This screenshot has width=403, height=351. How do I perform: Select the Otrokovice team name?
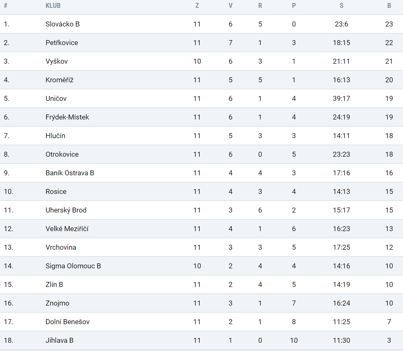tap(62, 154)
